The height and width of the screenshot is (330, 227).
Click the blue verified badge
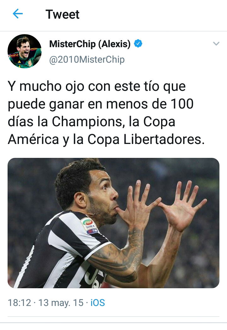(x=138, y=44)
